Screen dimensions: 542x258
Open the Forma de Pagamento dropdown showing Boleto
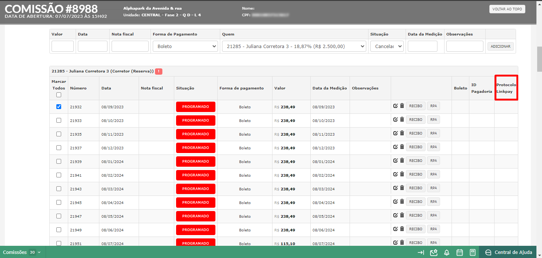(185, 46)
